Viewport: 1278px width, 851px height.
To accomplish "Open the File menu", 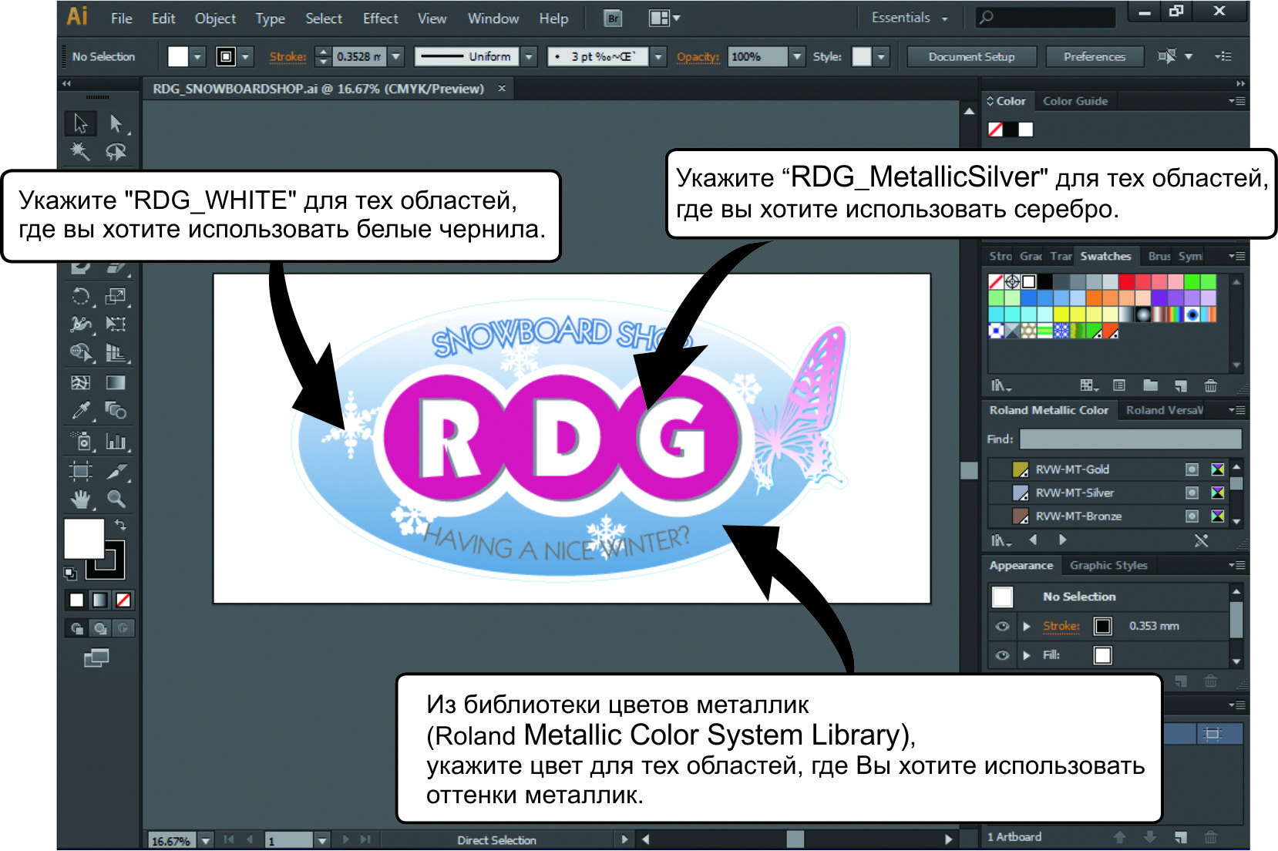I will coord(121,18).
